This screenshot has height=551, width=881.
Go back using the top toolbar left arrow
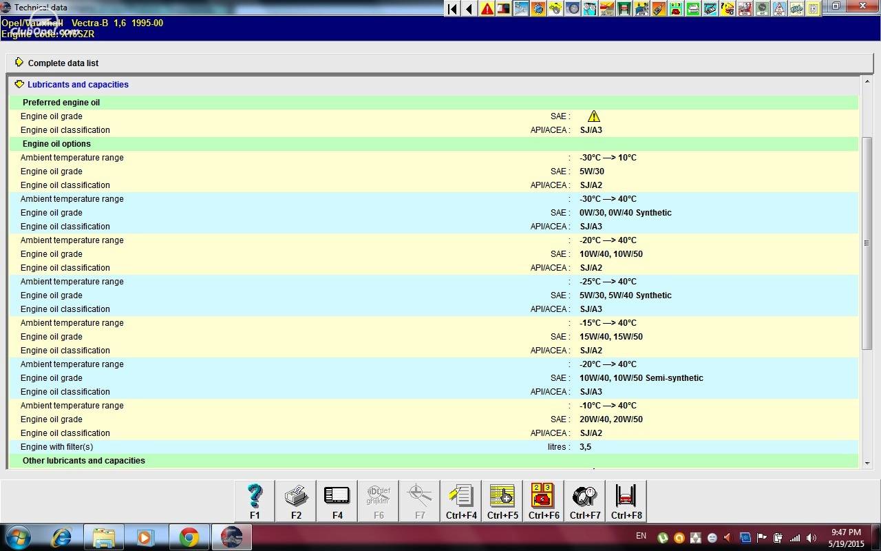click(469, 8)
